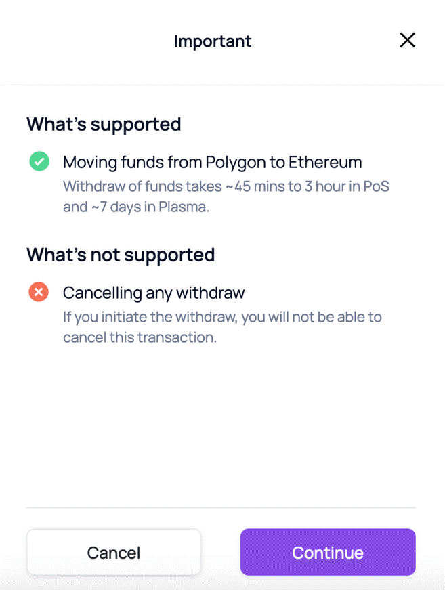Close the Important dialog with the X

click(x=407, y=41)
